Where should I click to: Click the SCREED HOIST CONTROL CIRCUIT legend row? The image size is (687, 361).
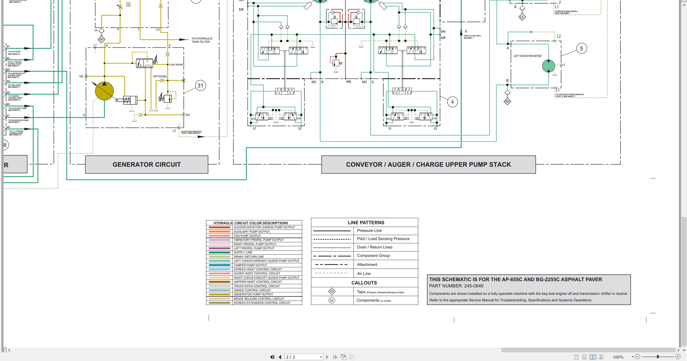click(x=254, y=269)
